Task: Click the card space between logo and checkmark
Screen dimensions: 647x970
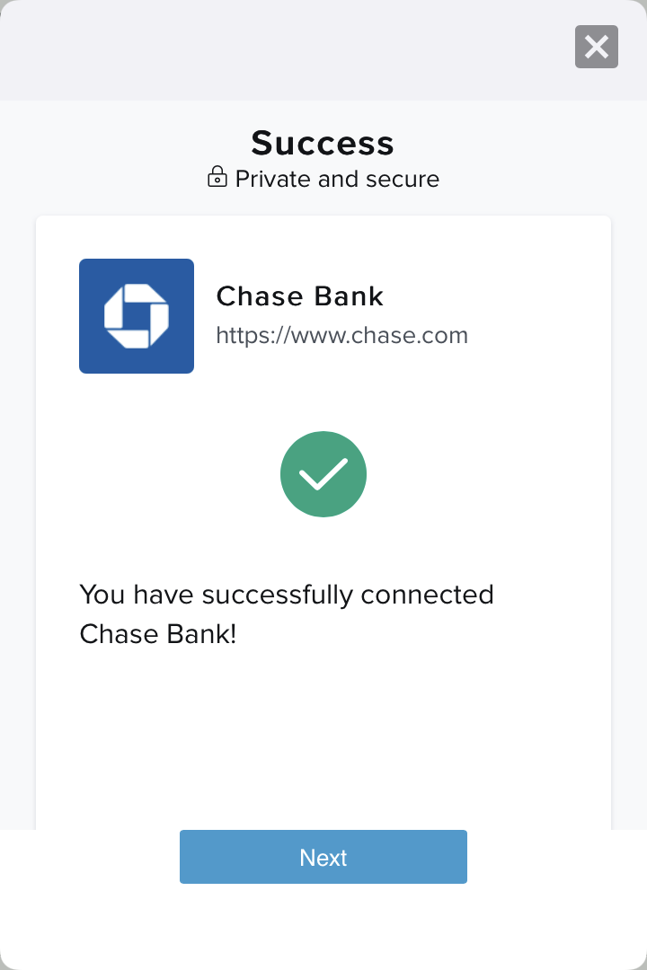Action: coord(323,402)
